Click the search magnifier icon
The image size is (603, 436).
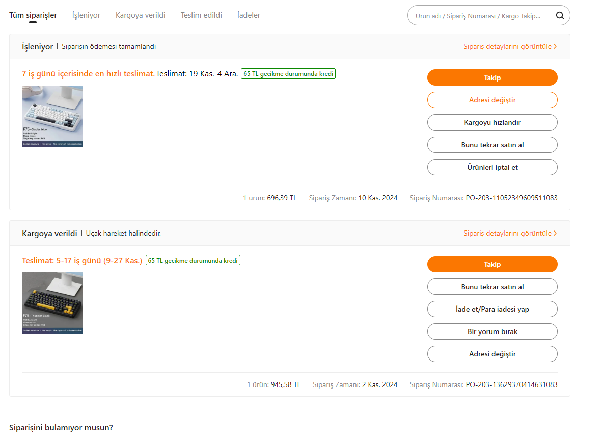point(560,15)
